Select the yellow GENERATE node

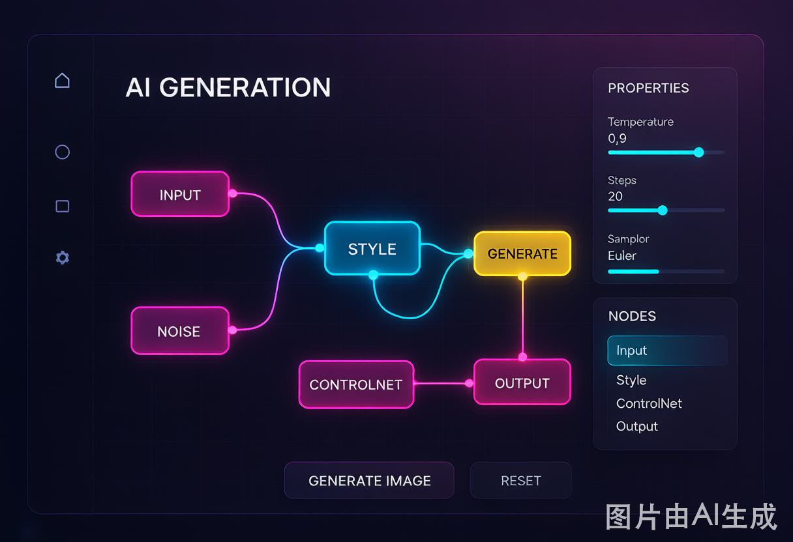tap(522, 253)
